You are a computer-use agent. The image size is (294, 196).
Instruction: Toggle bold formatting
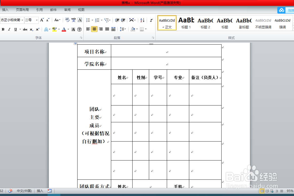click(3, 29)
